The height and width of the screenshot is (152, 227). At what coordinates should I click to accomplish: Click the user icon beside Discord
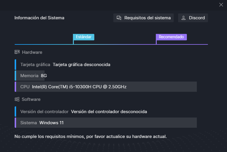click(x=183, y=18)
